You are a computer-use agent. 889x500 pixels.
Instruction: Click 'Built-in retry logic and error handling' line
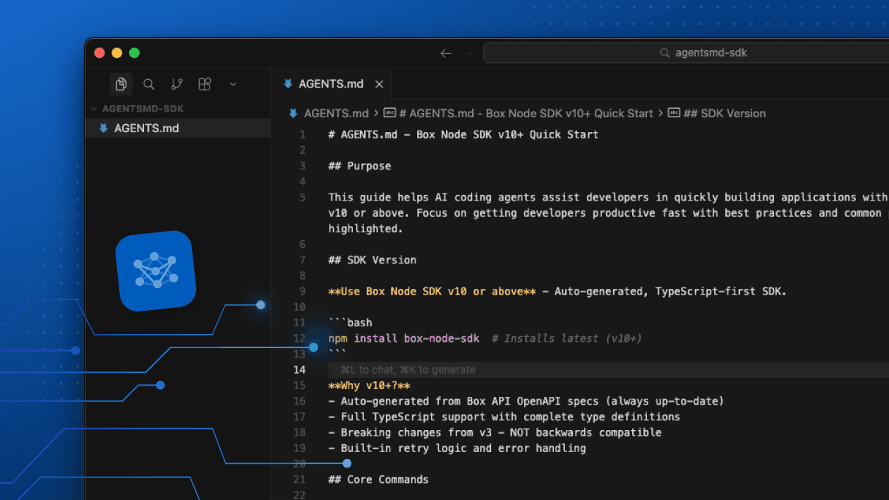pyautogui.click(x=457, y=448)
